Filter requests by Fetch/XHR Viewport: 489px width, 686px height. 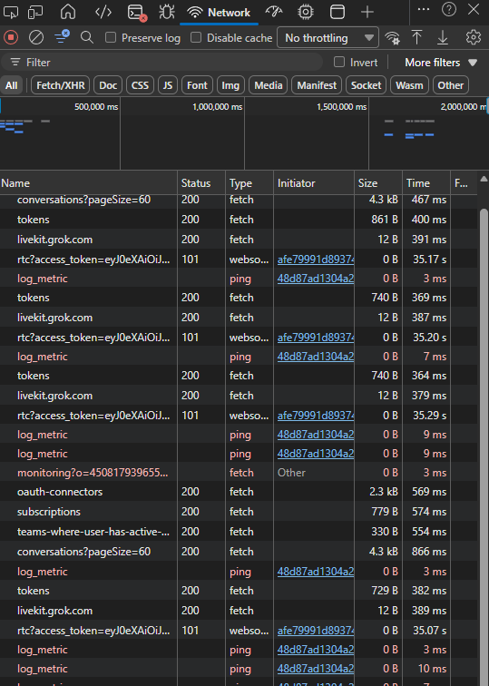pos(61,85)
